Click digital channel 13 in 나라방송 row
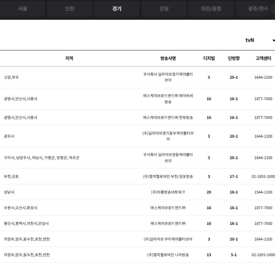The image size is (275, 263). point(209,255)
